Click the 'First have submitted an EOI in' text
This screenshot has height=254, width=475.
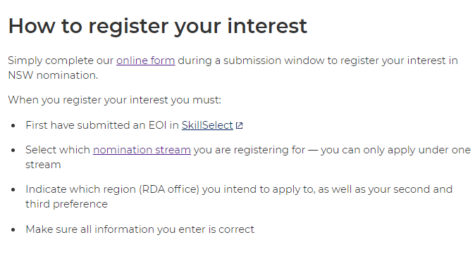(x=102, y=125)
